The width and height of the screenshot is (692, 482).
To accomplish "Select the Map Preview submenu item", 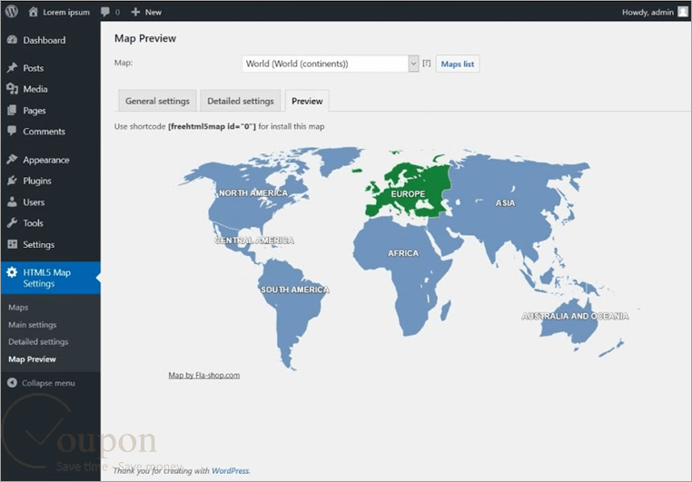I will (x=32, y=359).
